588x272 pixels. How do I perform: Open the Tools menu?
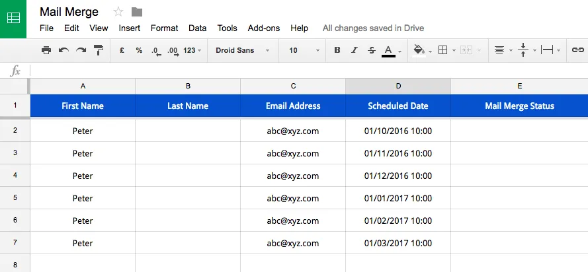pos(228,28)
